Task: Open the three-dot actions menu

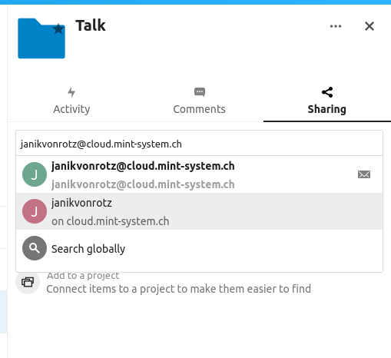Action: coord(336,26)
